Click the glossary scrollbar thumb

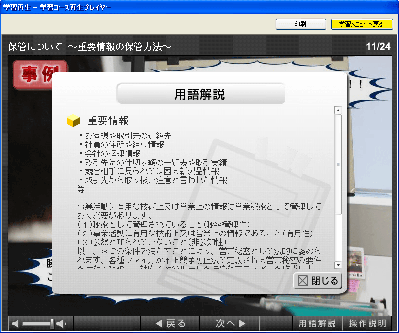click(338, 165)
